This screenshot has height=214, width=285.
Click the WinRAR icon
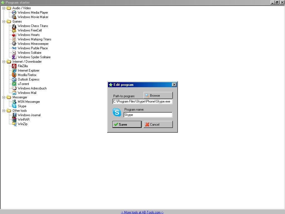pyautogui.click(x=14, y=120)
